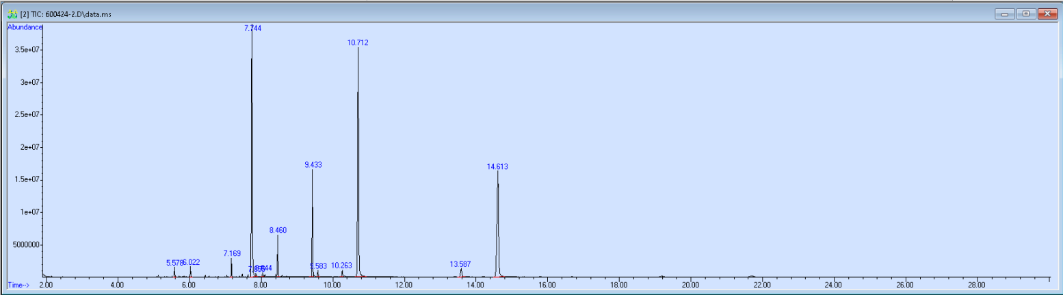Select the peak labeled 9.433
This screenshot has height=295, width=1063.
(x=313, y=165)
